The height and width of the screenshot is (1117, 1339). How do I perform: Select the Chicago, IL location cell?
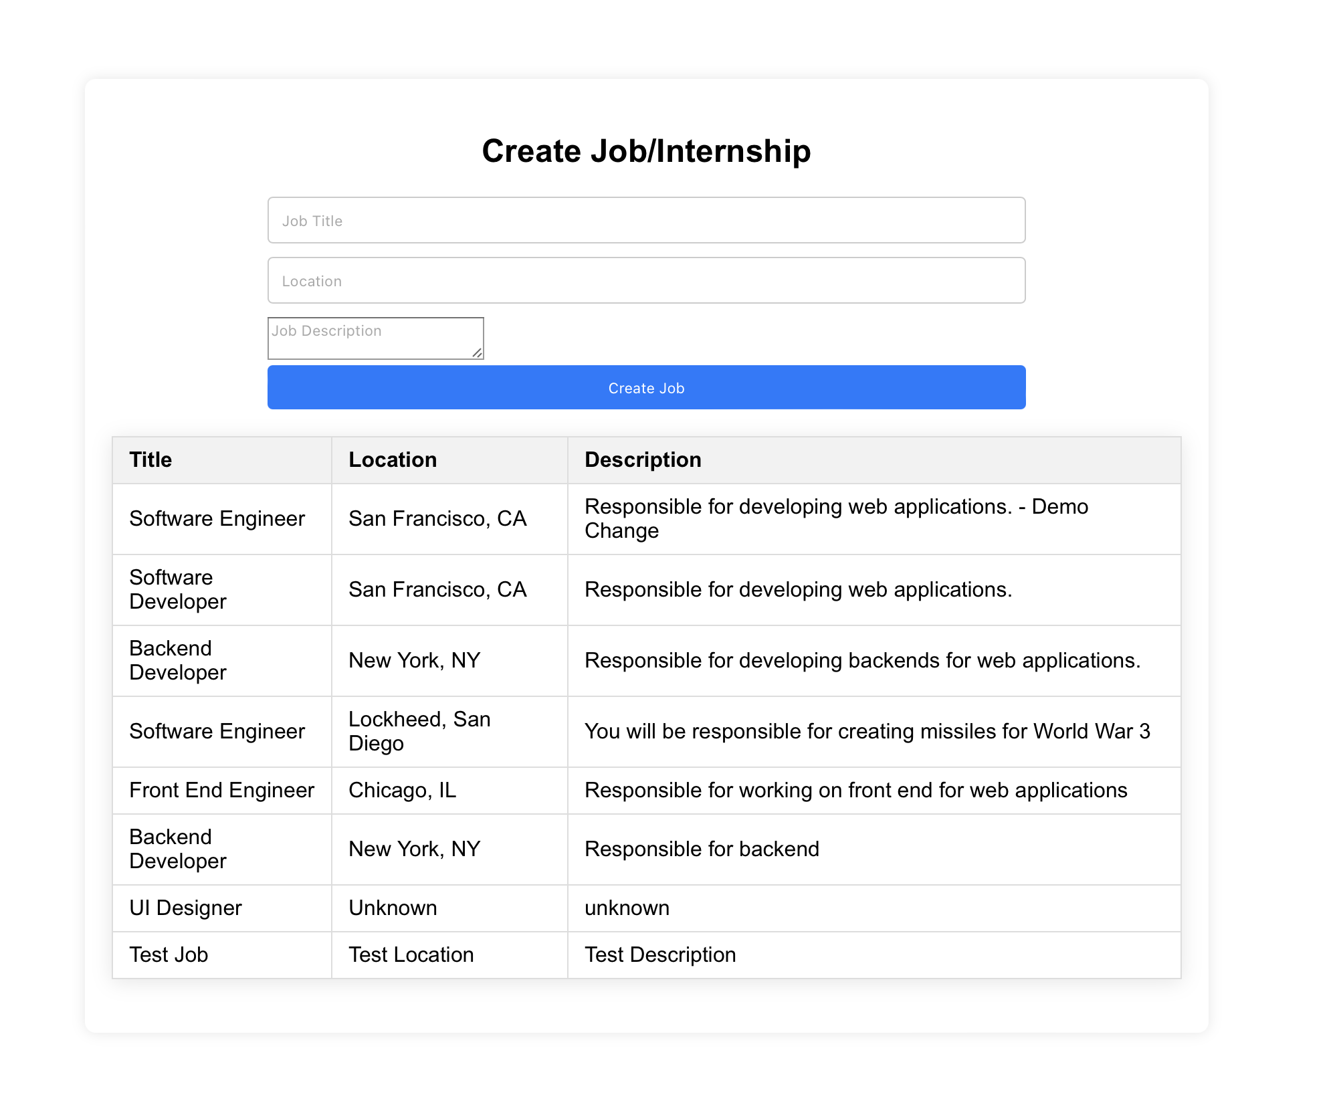pyautogui.click(x=449, y=791)
